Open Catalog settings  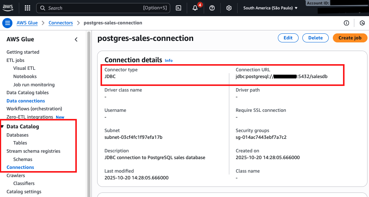(24, 192)
